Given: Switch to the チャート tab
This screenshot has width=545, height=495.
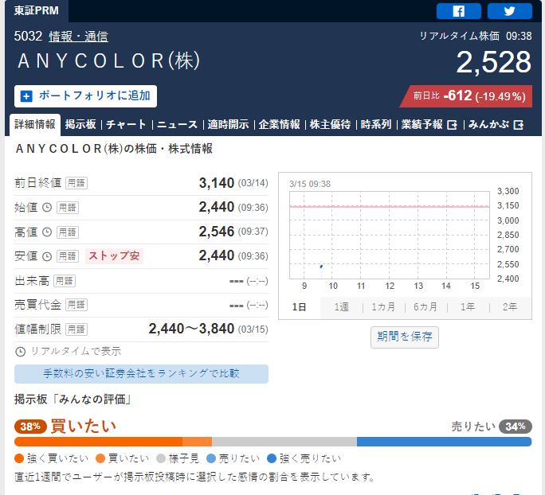Looking at the screenshot, I should click(126, 124).
